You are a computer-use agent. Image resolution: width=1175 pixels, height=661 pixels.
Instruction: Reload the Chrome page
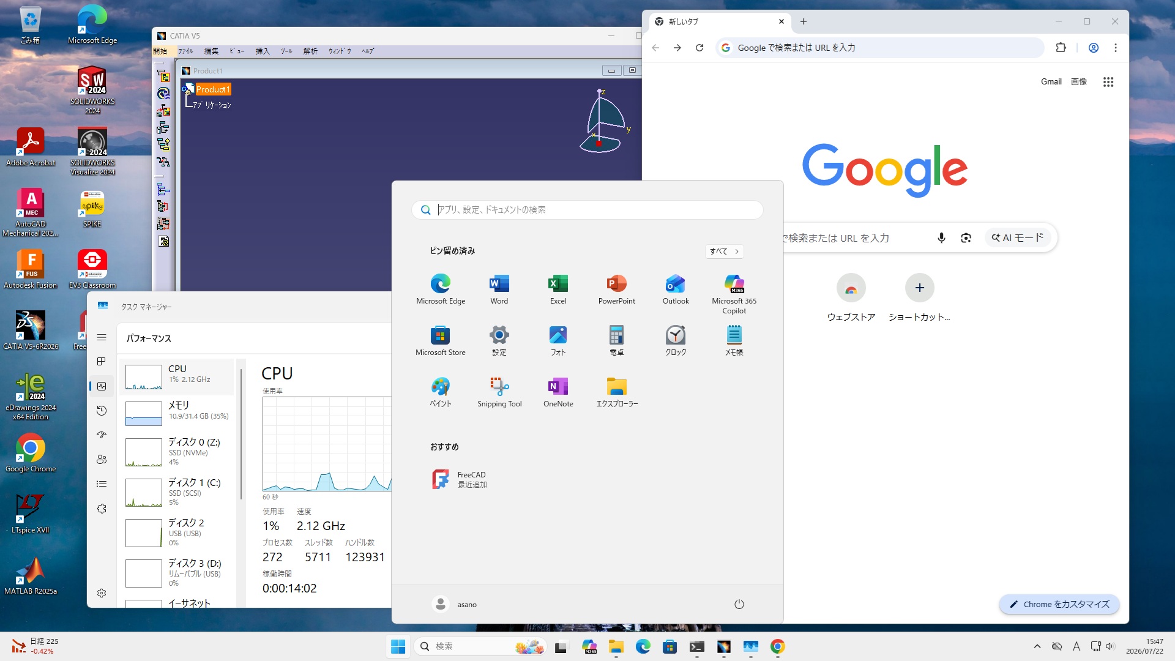[x=699, y=48]
